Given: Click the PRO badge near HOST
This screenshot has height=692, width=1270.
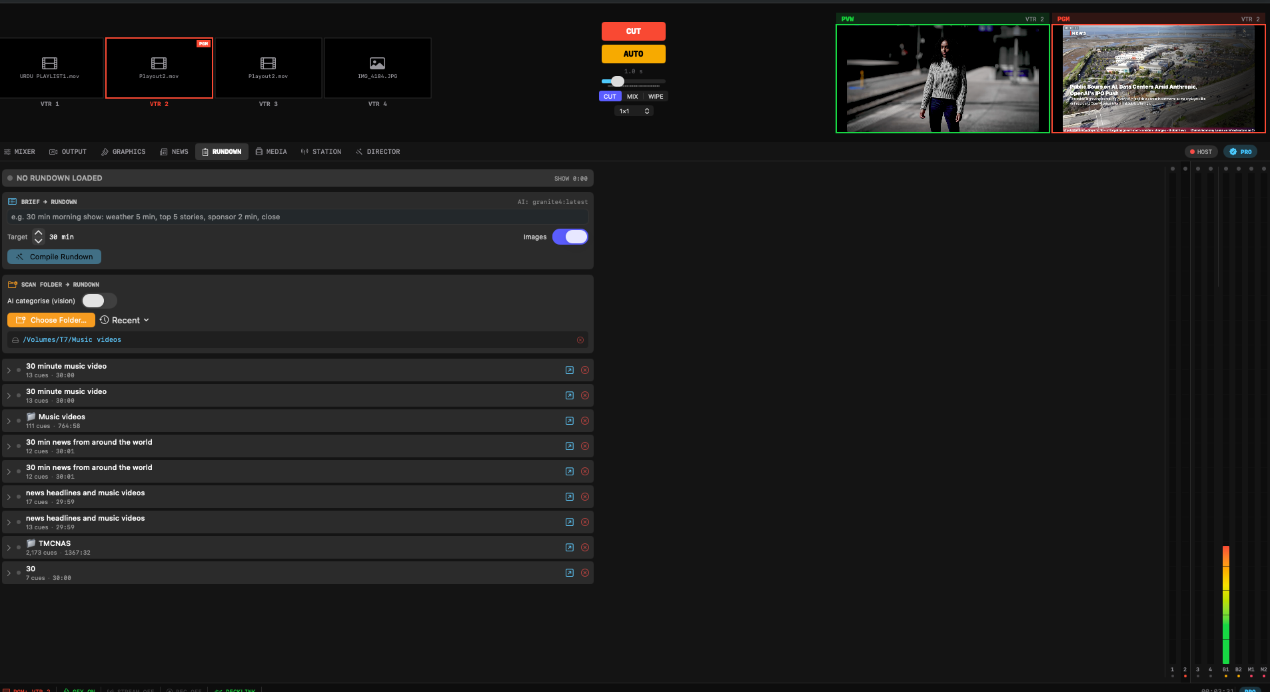Looking at the screenshot, I should [x=1241, y=152].
